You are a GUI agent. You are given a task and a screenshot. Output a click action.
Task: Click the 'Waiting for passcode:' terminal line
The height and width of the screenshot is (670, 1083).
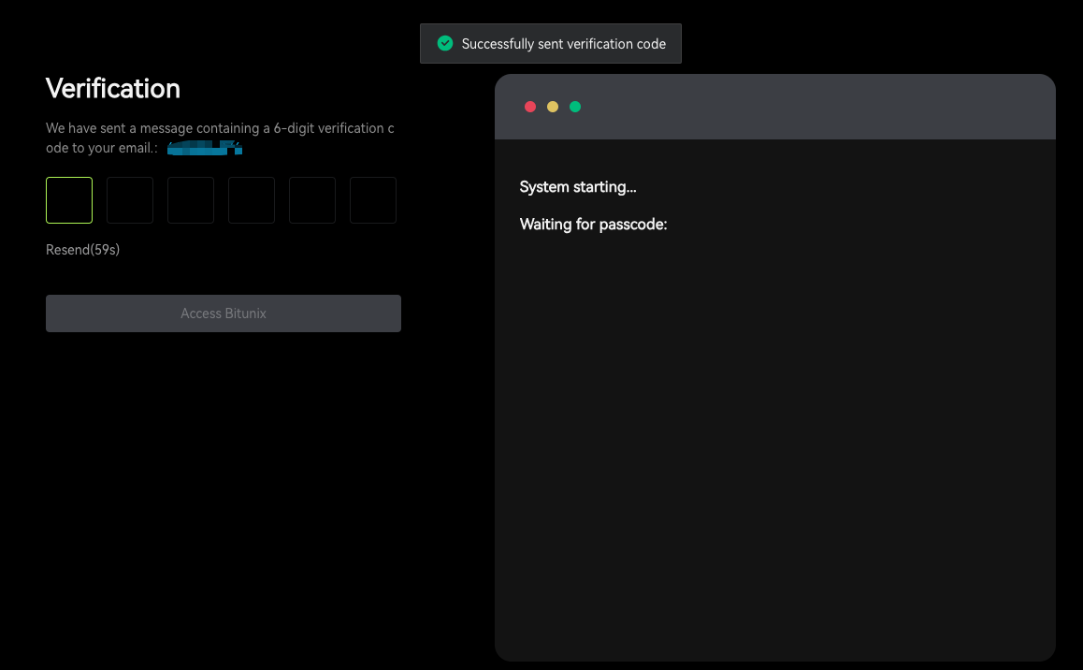(593, 225)
